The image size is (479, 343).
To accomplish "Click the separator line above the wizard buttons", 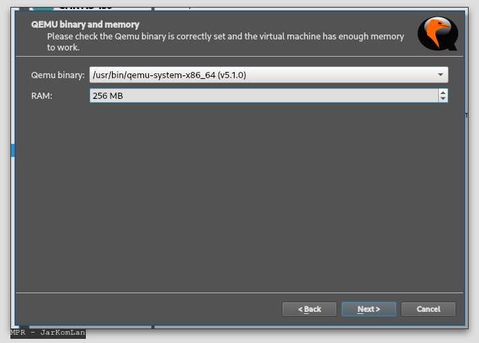I will 239,293.
